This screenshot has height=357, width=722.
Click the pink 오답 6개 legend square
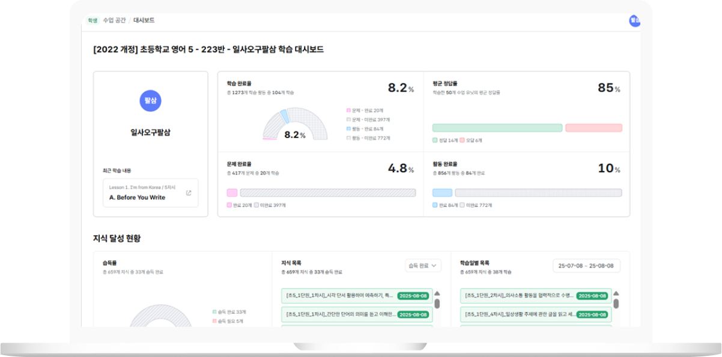462,140
